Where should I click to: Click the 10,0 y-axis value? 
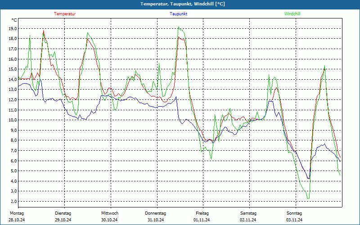(13, 120)
